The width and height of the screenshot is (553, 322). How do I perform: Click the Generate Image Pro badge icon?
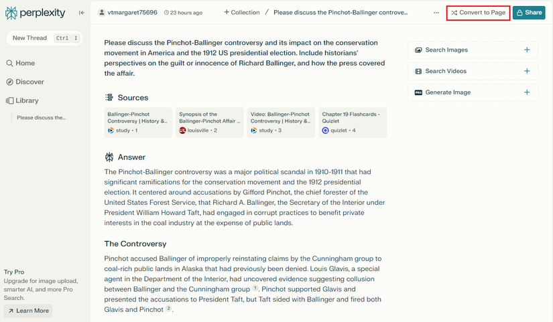tap(418, 92)
